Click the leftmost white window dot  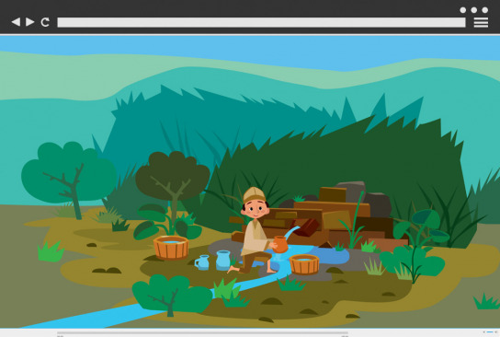click(462, 10)
